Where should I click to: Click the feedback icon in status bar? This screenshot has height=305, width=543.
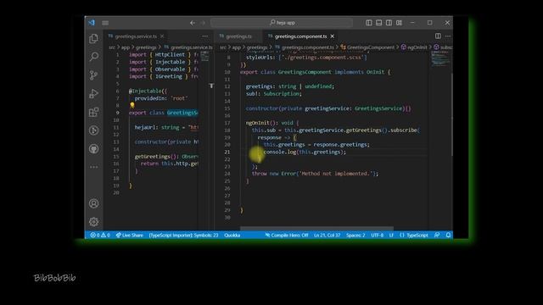click(437, 236)
